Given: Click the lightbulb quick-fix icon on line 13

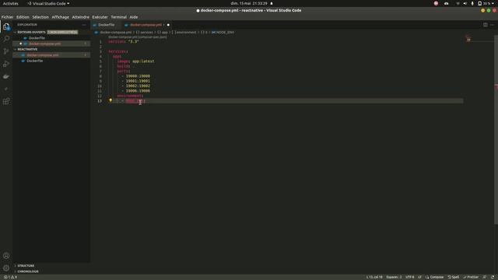Looking at the screenshot, I should coord(110,100).
